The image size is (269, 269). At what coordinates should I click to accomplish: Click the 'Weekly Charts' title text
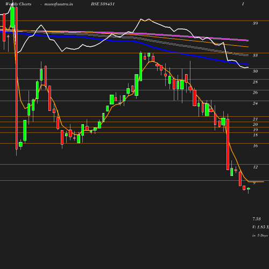18,4
